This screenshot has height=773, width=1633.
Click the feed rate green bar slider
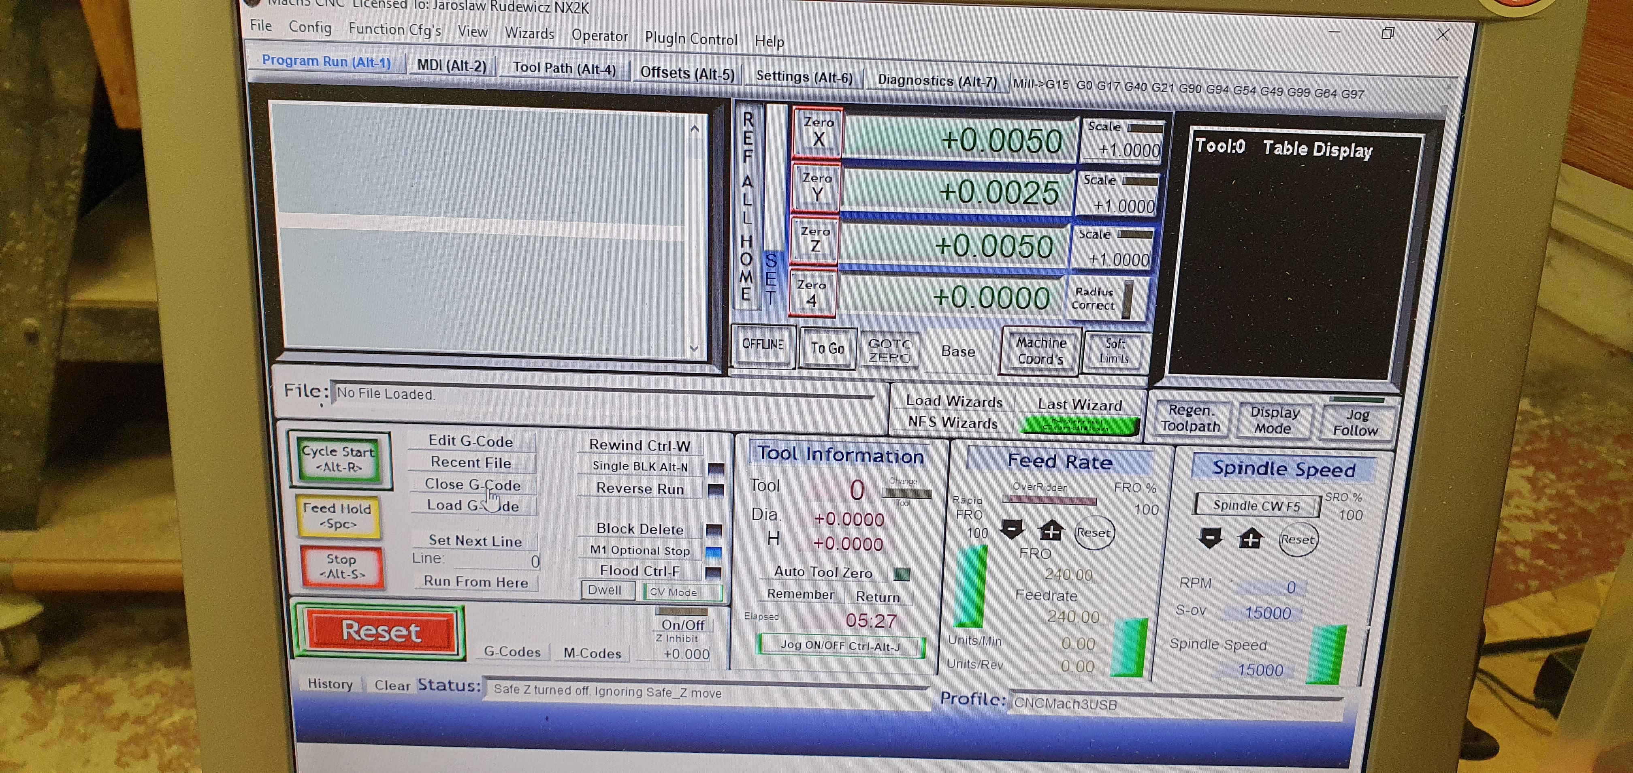(1129, 648)
